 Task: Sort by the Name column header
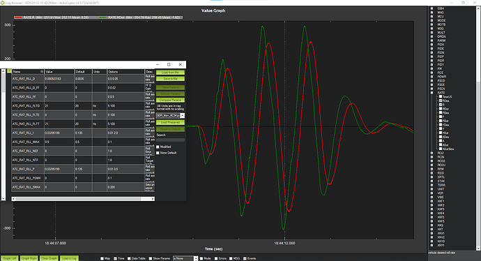28,72
